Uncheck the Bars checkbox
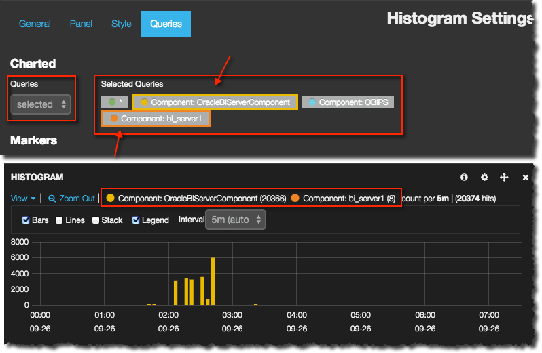Viewport: 542px width, 353px height. (26, 220)
